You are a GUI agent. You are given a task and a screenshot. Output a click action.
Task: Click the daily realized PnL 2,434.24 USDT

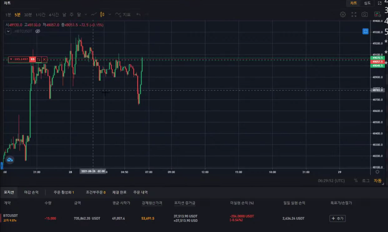click(x=294, y=218)
